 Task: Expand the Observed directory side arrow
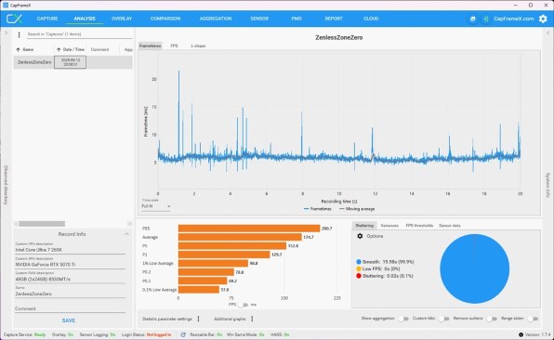pos(6,33)
